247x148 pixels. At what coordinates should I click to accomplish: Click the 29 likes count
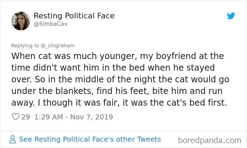coord(25,117)
